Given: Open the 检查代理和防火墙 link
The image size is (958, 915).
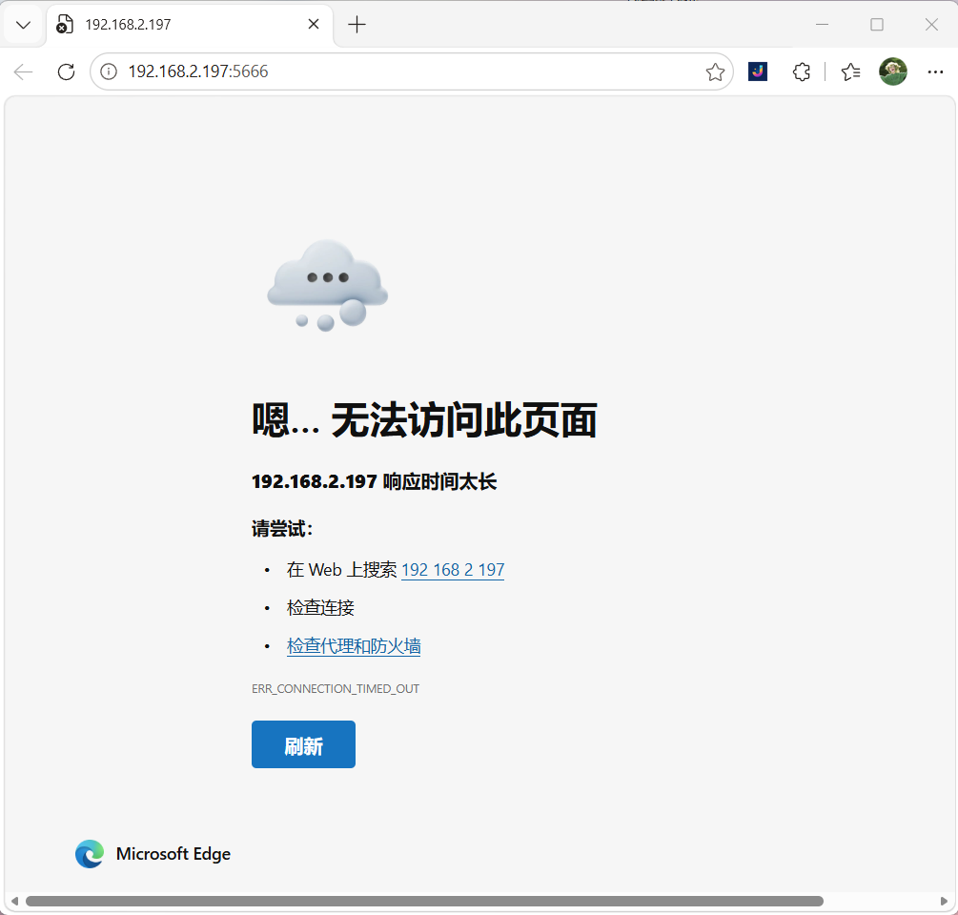Looking at the screenshot, I should click(x=354, y=646).
